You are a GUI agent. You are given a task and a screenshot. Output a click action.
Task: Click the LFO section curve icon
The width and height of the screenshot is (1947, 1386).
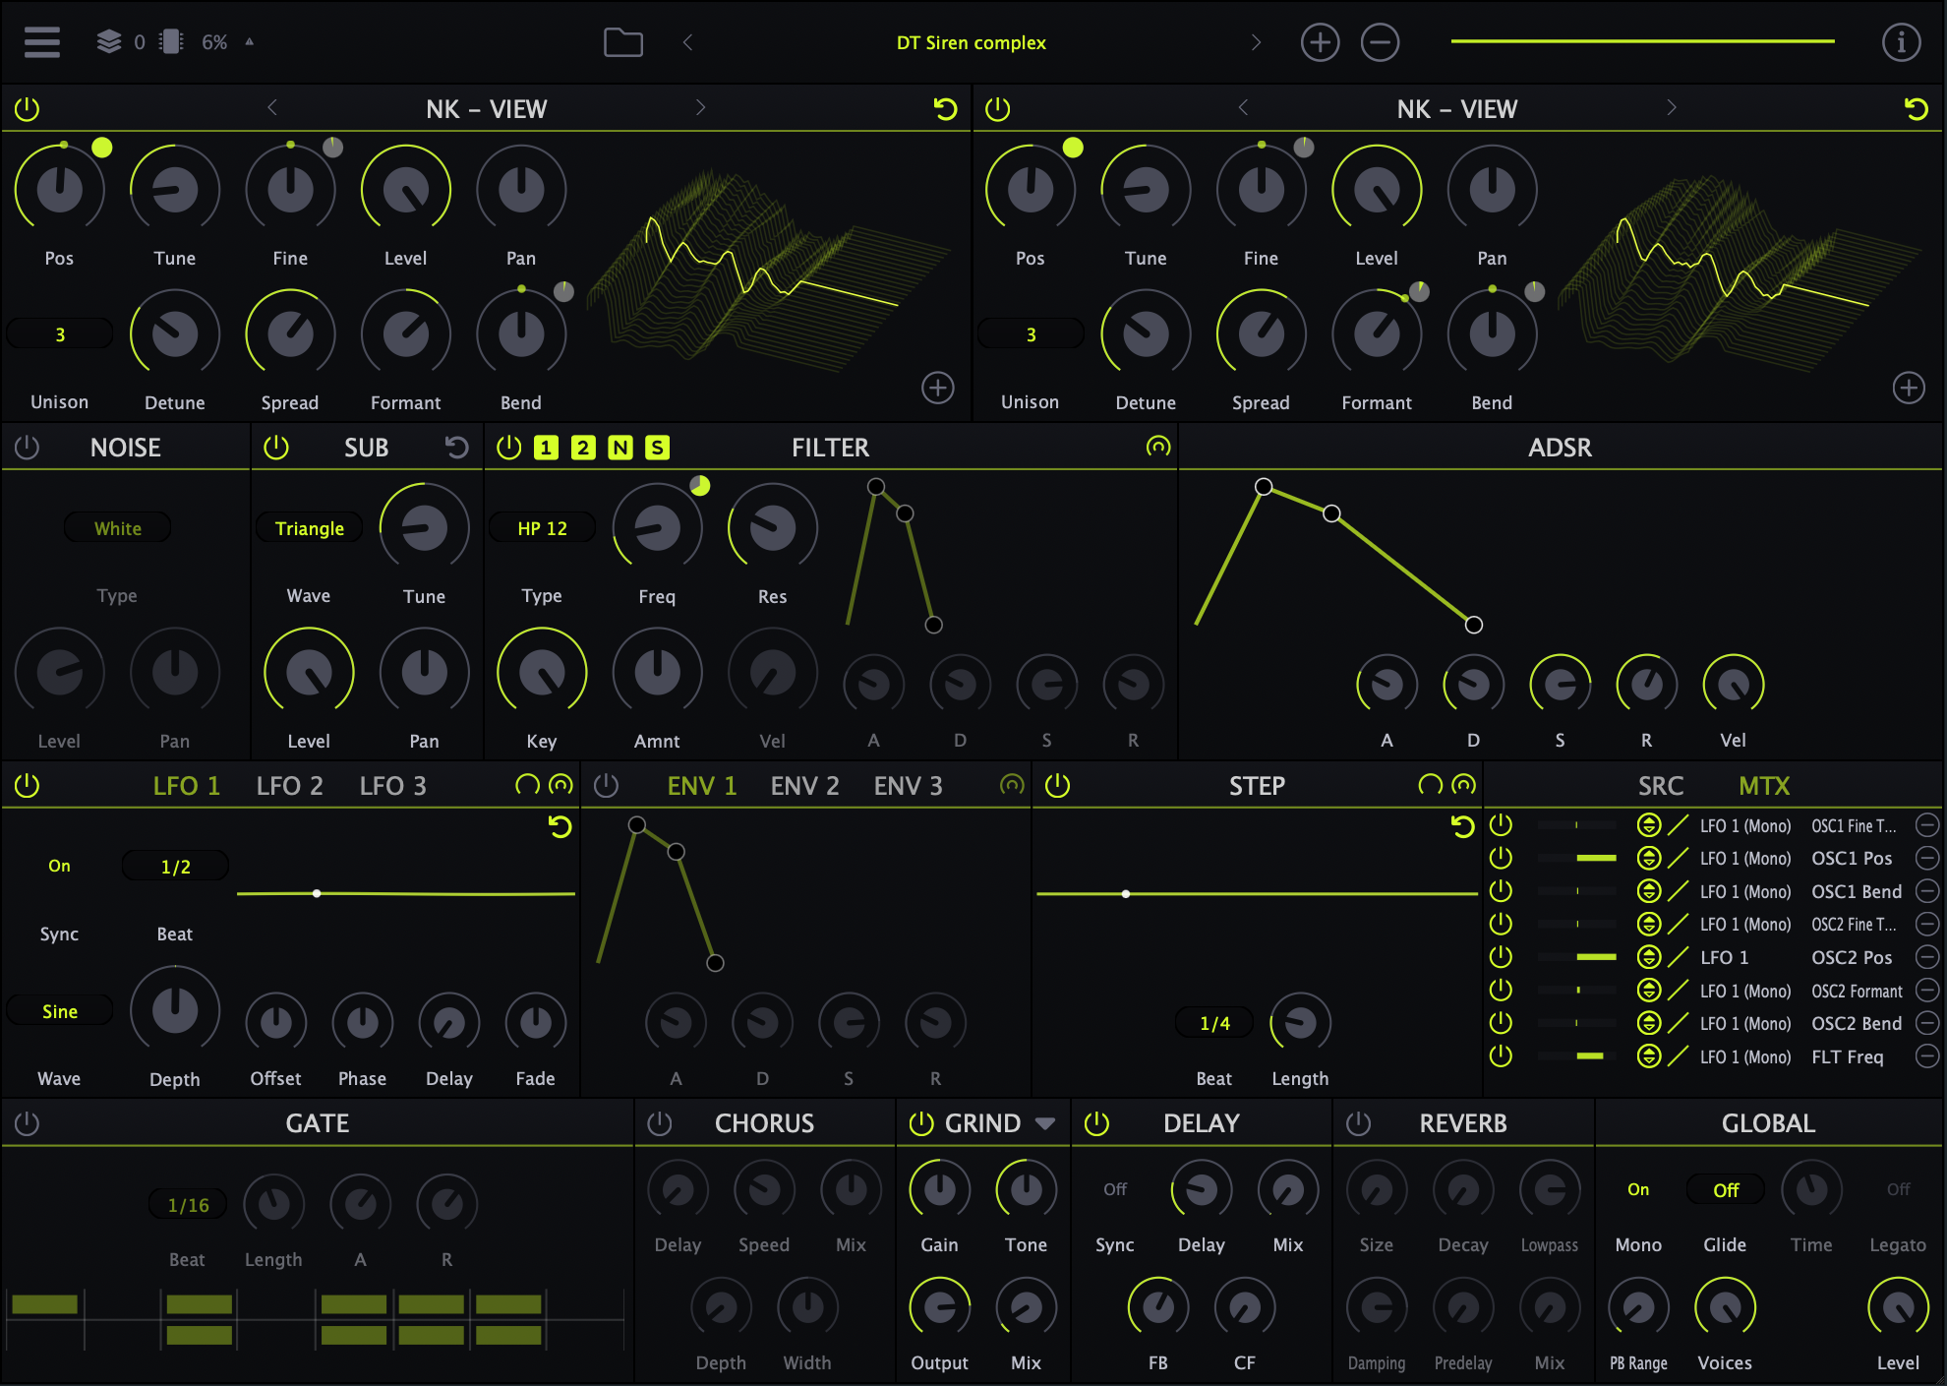pos(560,785)
